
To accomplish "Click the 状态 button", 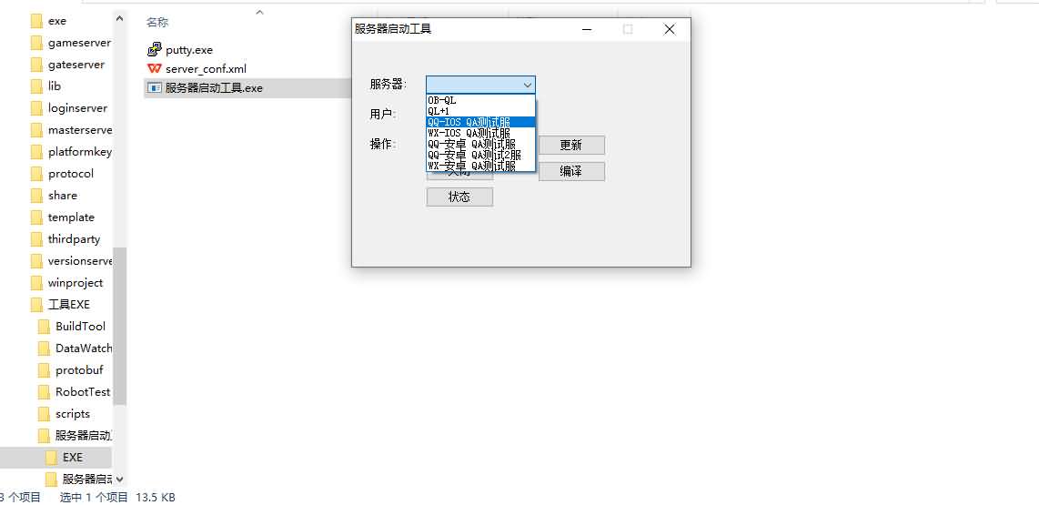I will 459,197.
